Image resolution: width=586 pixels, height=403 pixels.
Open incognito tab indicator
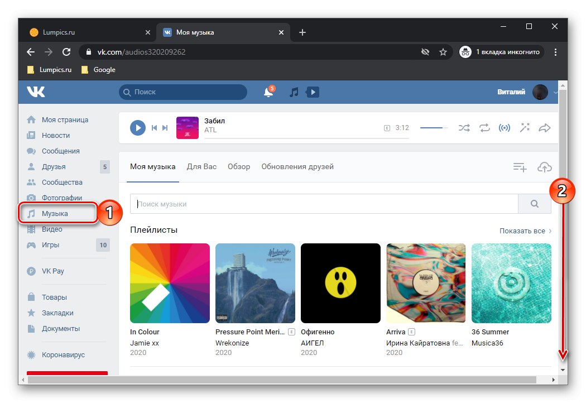(x=501, y=52)
